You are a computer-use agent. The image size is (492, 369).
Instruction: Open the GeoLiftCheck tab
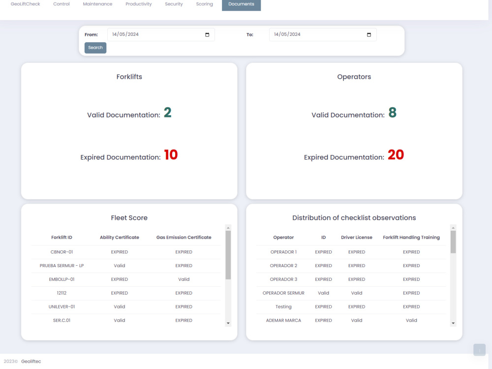coord(26,4)
